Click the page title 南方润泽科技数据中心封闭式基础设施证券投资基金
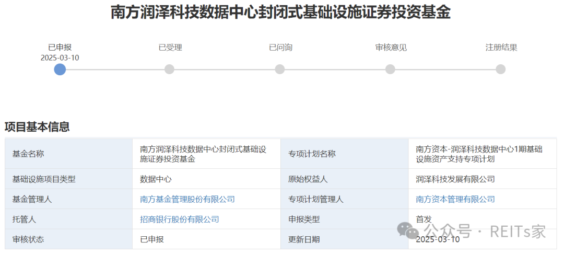The height and width of the screenshot is (254, 564). click(x=280, y=12)
